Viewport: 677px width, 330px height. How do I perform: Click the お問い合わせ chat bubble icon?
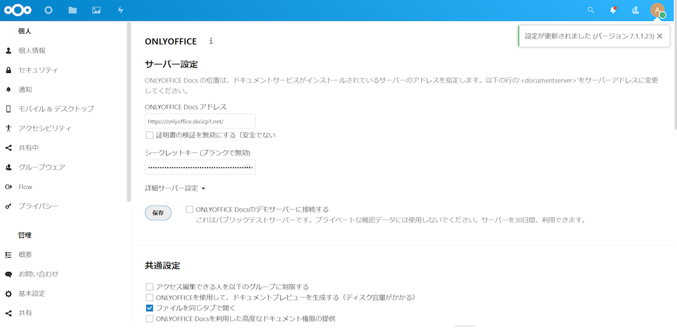(8, 274)
